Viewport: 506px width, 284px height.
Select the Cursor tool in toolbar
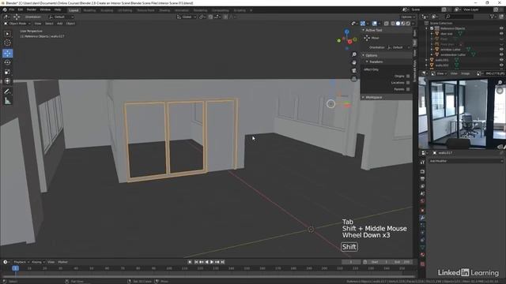[7, 43]
